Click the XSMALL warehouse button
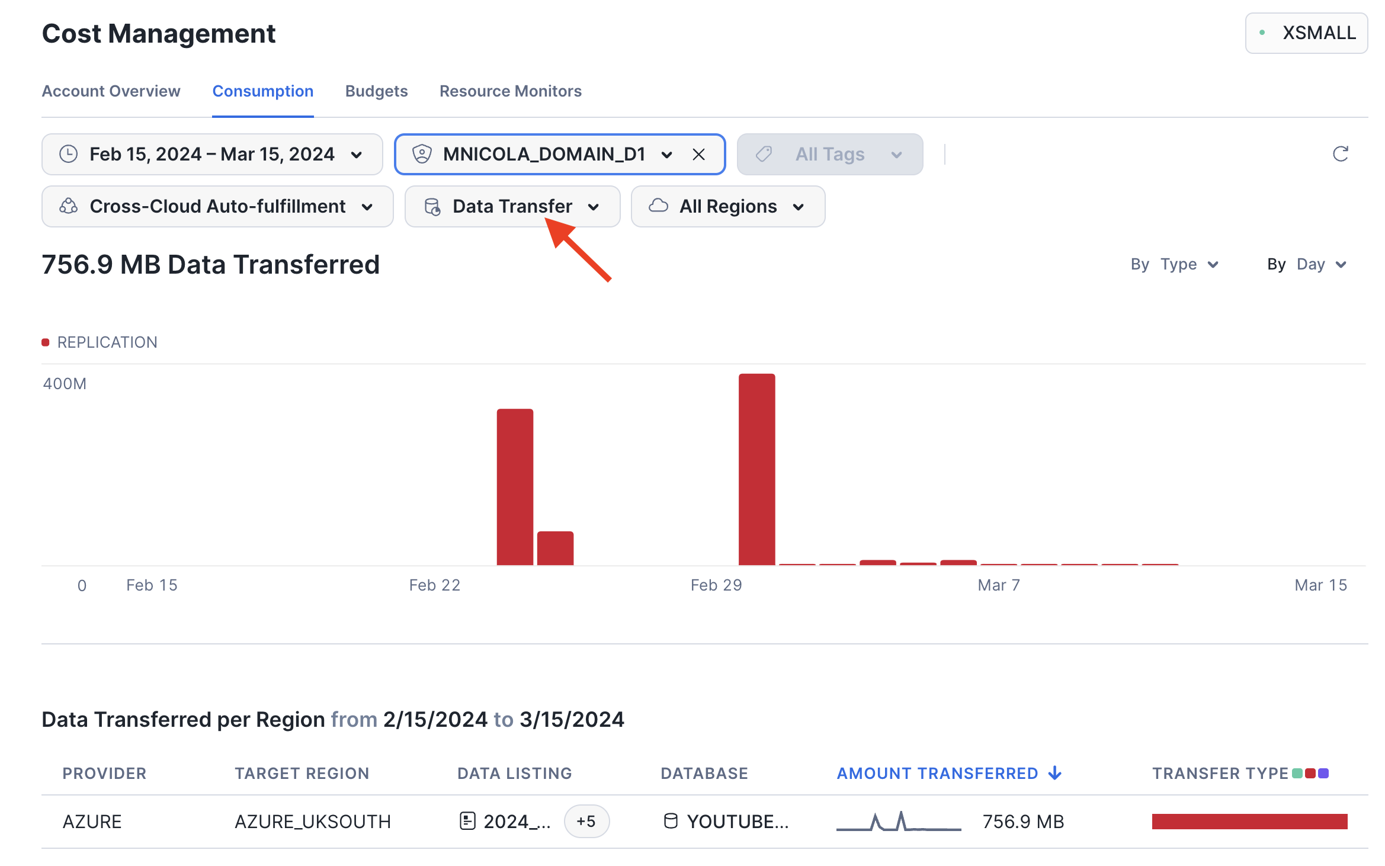Image resolution: width=1385 pixels, height=866 pixels. (1306, 33)
